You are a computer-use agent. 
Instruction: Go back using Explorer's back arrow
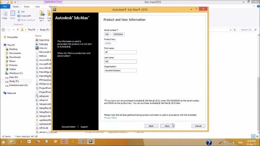point(3,30)
